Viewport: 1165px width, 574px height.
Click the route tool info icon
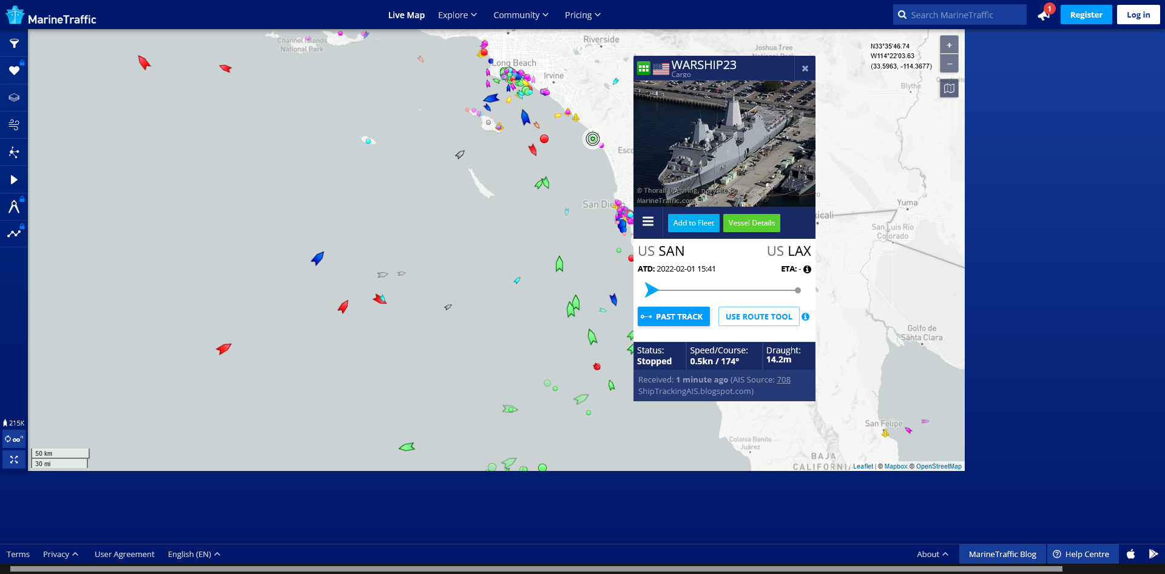(805, 316)
